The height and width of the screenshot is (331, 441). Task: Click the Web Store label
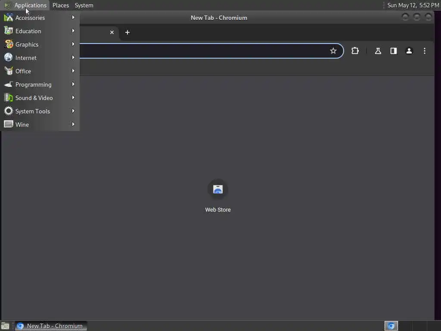click(x=217, y=210)
